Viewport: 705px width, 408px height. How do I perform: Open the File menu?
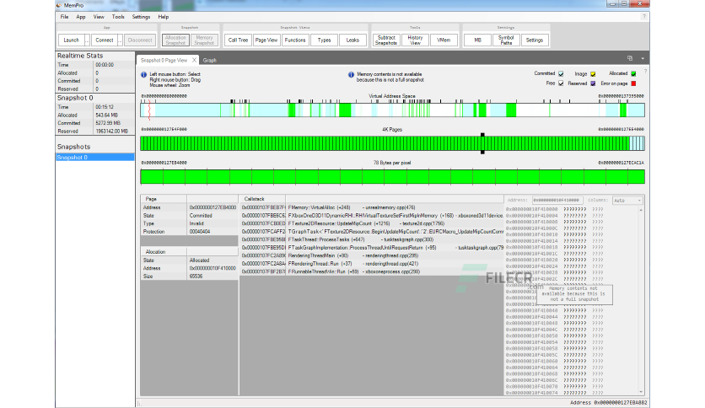64,17
